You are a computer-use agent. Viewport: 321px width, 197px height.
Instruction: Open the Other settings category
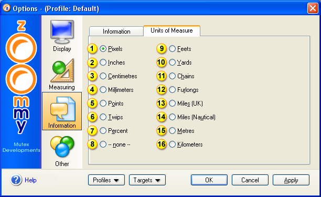click(62, 151)
